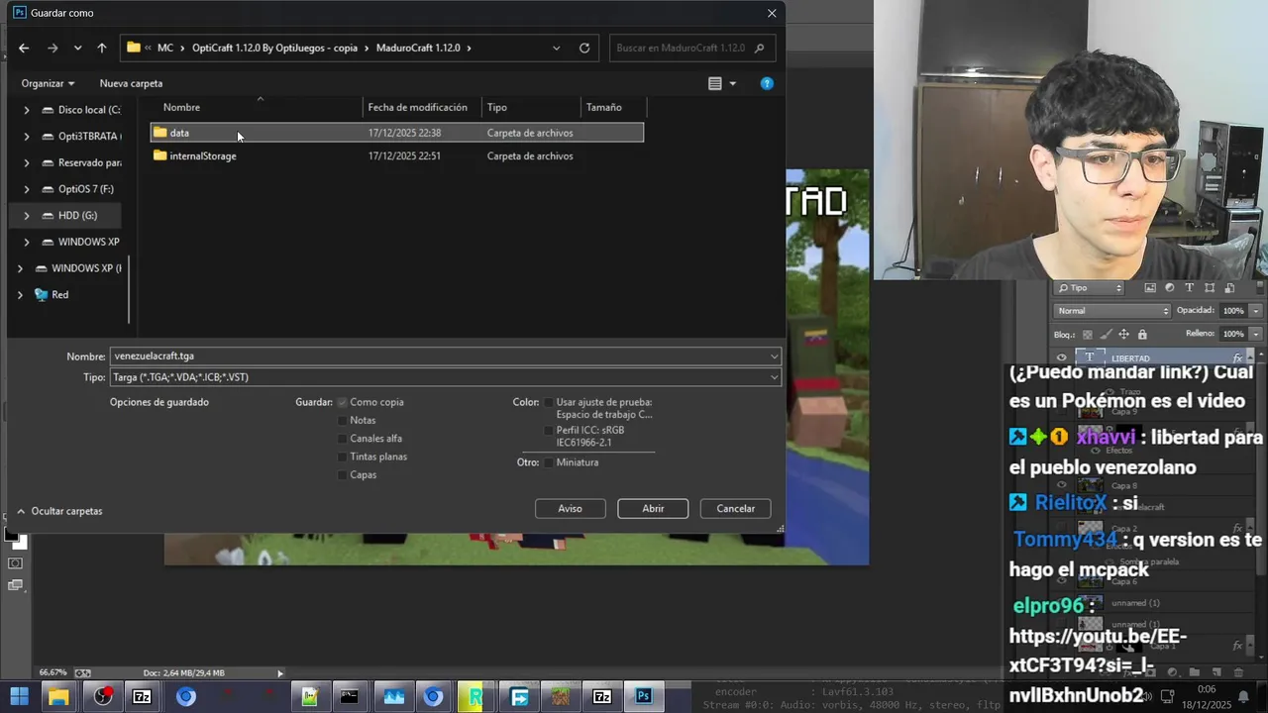1268x713 pixels.
Task: Open the command prompt taskbar icon
Action: [349, 697]
